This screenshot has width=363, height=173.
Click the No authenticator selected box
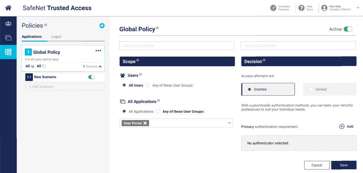(x=299, y=143)
